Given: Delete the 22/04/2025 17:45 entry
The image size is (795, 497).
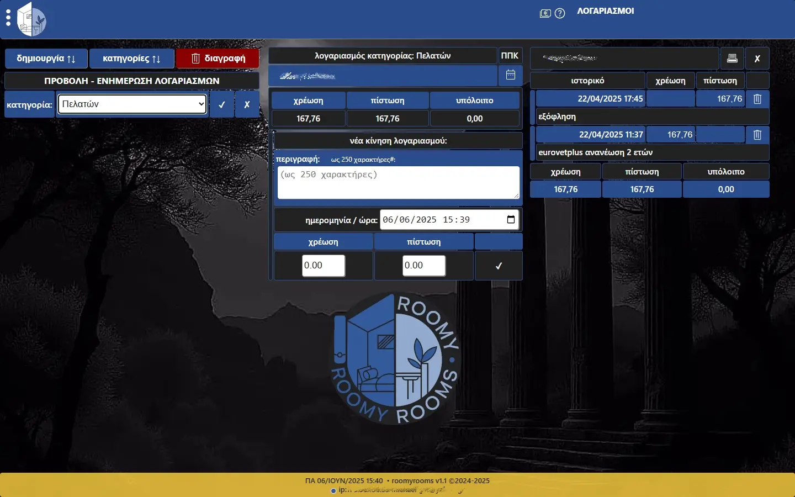Looking at the screenshot, I should coord(757,99).
